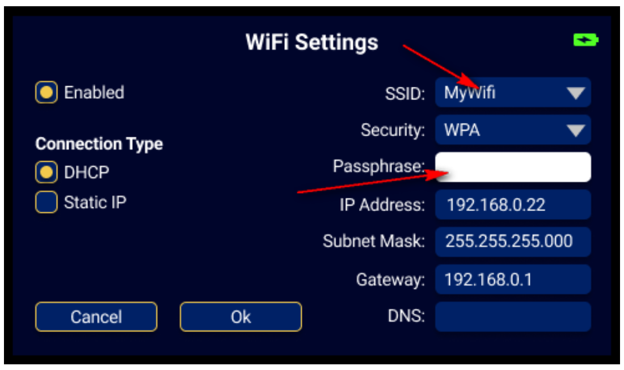The height and width of the screenshot is (370, 624).
Task: Click the MyWifi SSID combo box
Action: click(513, 93)
